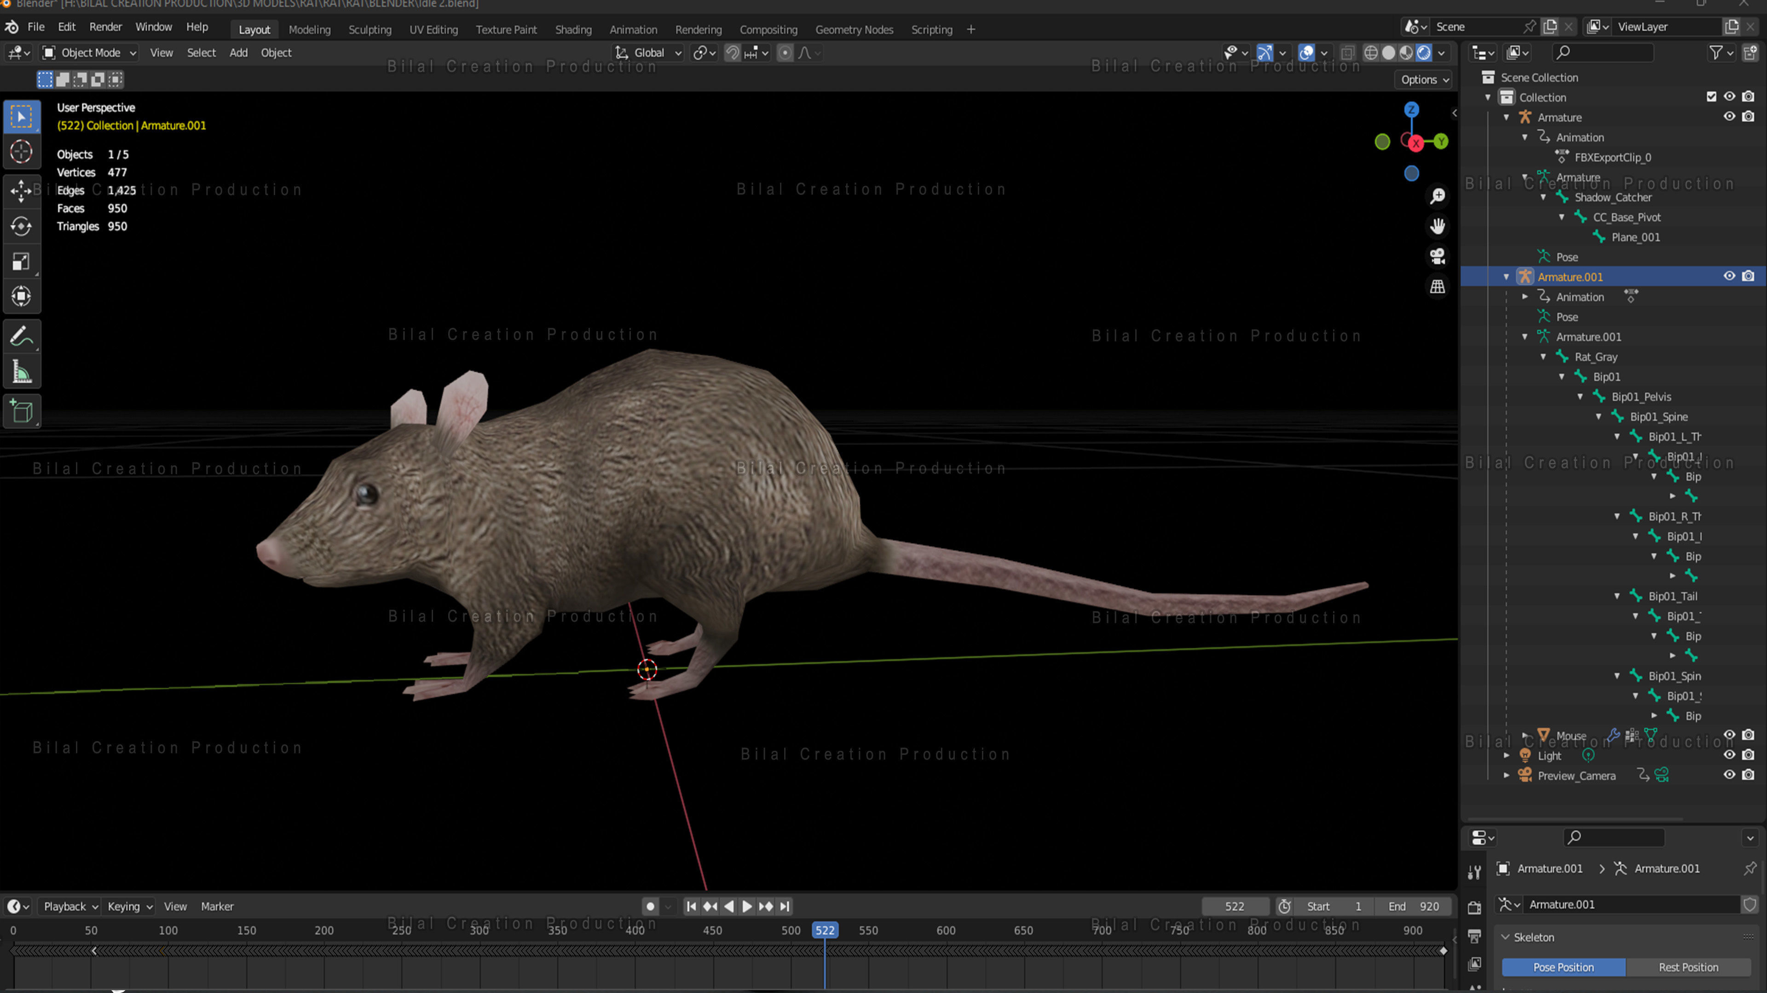The image size is (1767, 993).
Task: Activate the Rotate tool
Action: click(21, 226)
